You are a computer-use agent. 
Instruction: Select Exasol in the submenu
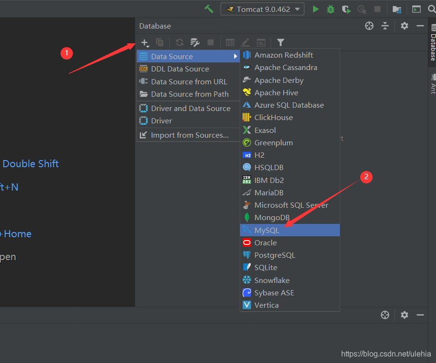[x=290, y=130]
